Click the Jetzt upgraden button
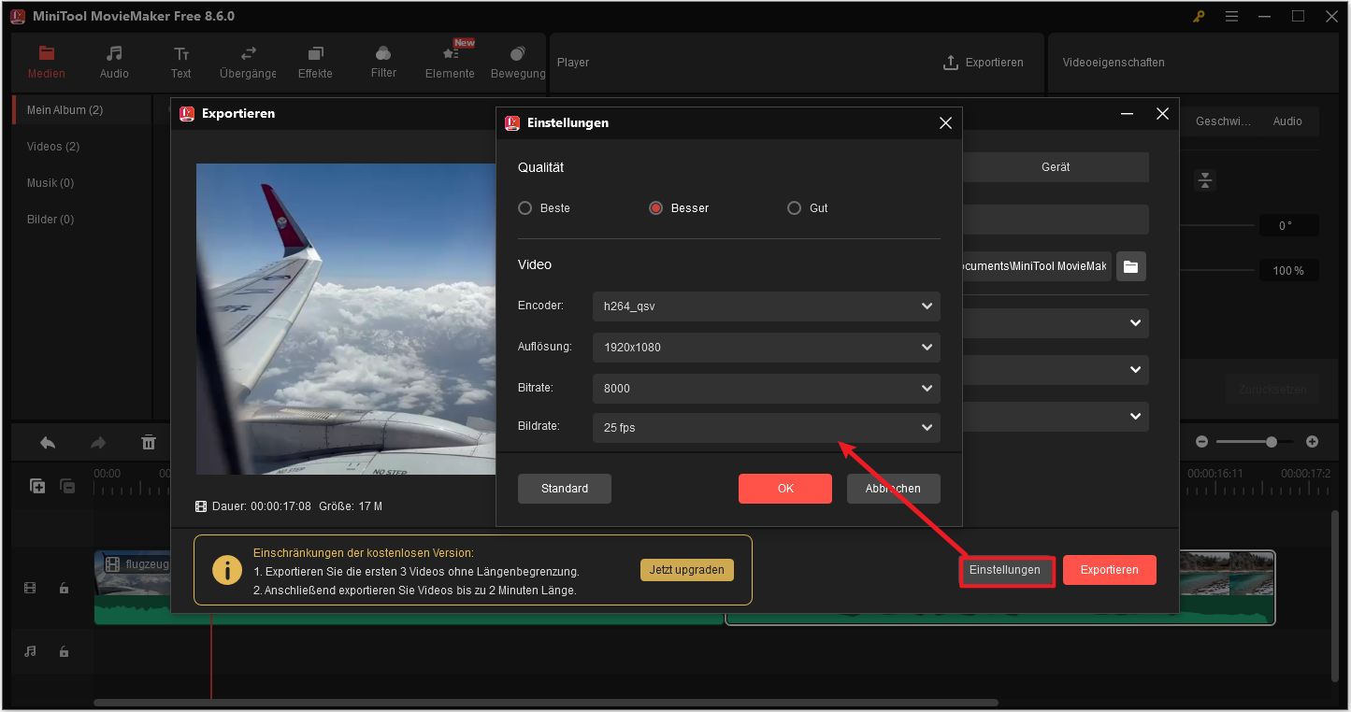The height and width of the screenshot is (712, 1351). click(x=686, y=569)
